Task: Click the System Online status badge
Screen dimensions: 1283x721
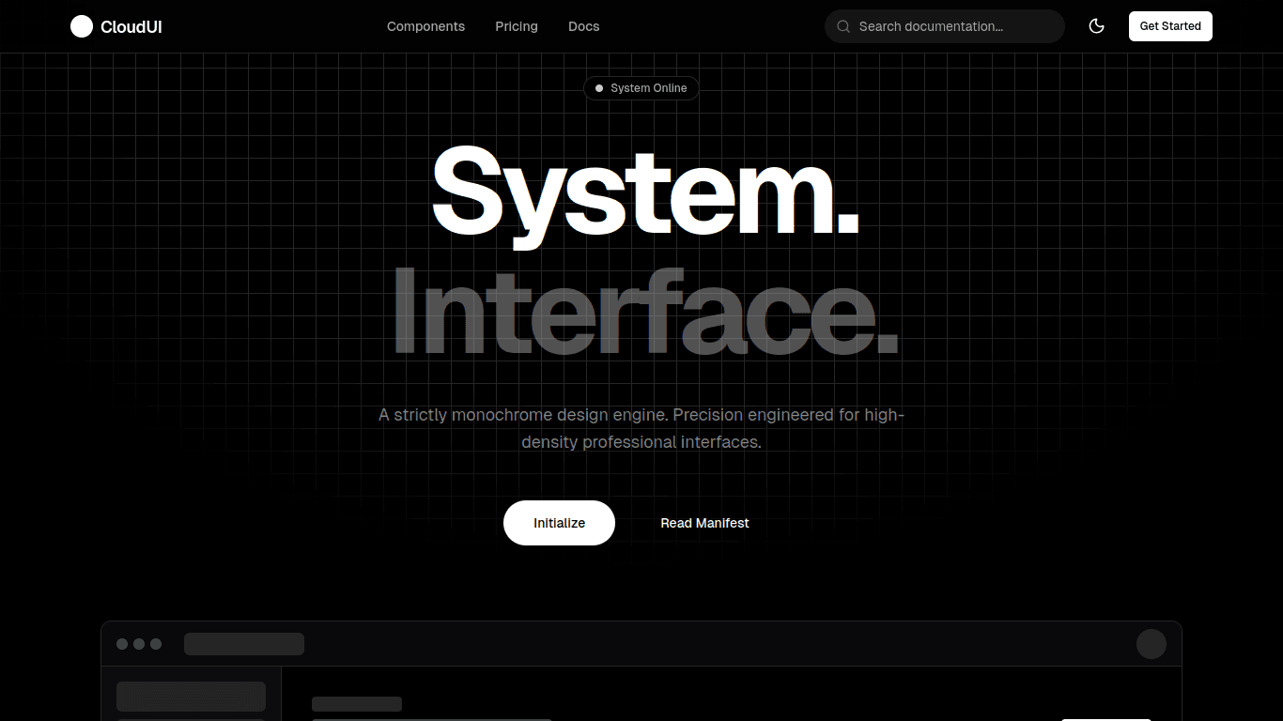Action: [x=641, y=88]
